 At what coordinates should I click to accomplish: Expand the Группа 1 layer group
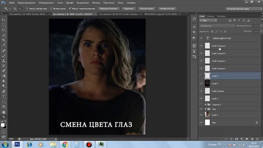205,104
